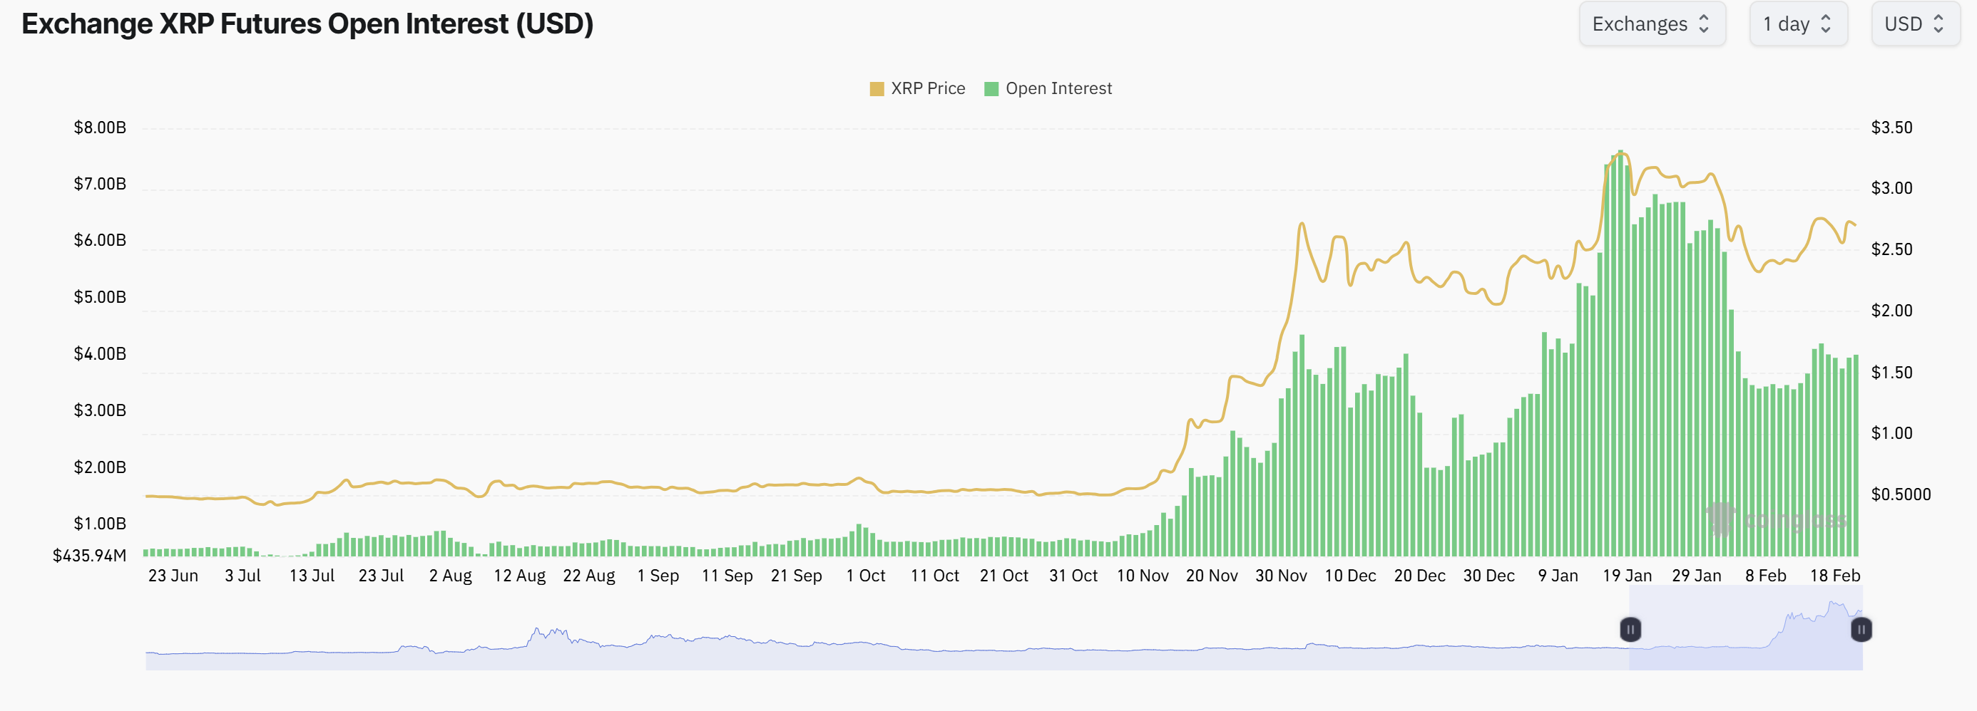The image size is (1977, 711).
Task: Click the green Open Interest legend swatch
Action: (991, 88)
